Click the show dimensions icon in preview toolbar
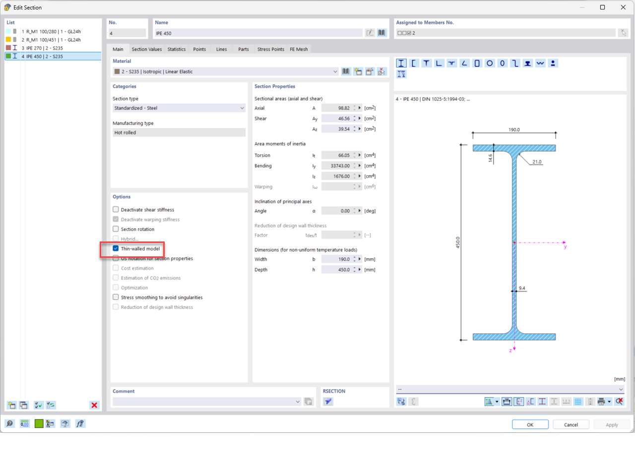This screenshot has height=476, width=635. (507, 402)
